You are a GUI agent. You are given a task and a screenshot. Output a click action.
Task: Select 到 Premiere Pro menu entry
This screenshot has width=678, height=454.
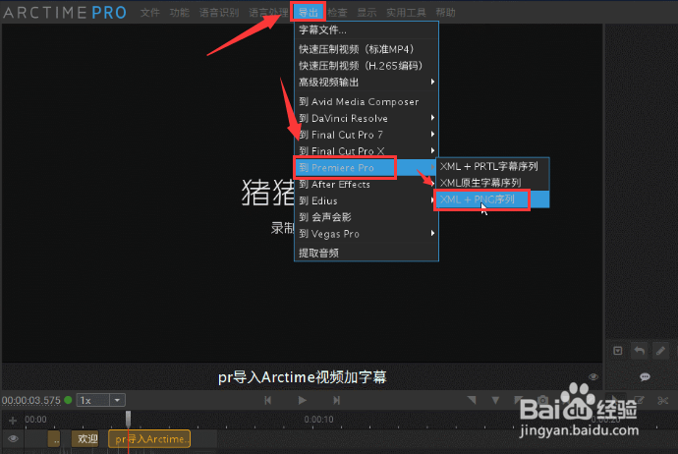click(x=367, y=168)
